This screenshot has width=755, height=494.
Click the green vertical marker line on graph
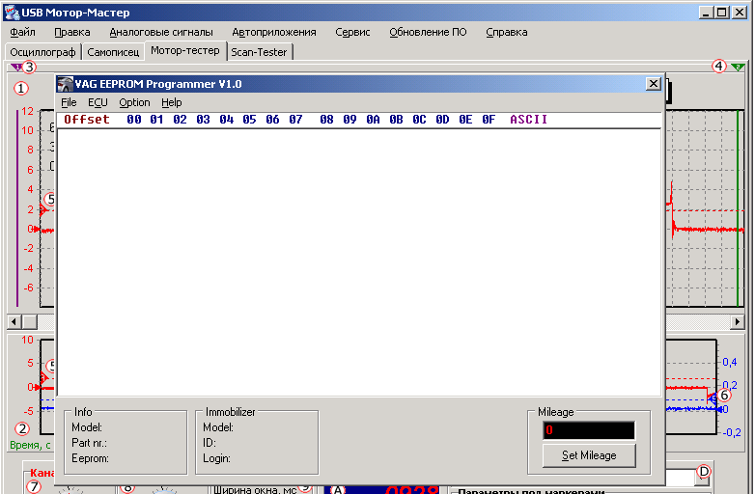click(x=738, y=207)
